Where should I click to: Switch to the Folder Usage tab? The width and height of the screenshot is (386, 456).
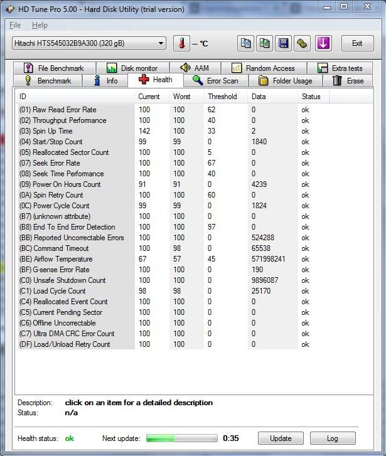point(286,80)
